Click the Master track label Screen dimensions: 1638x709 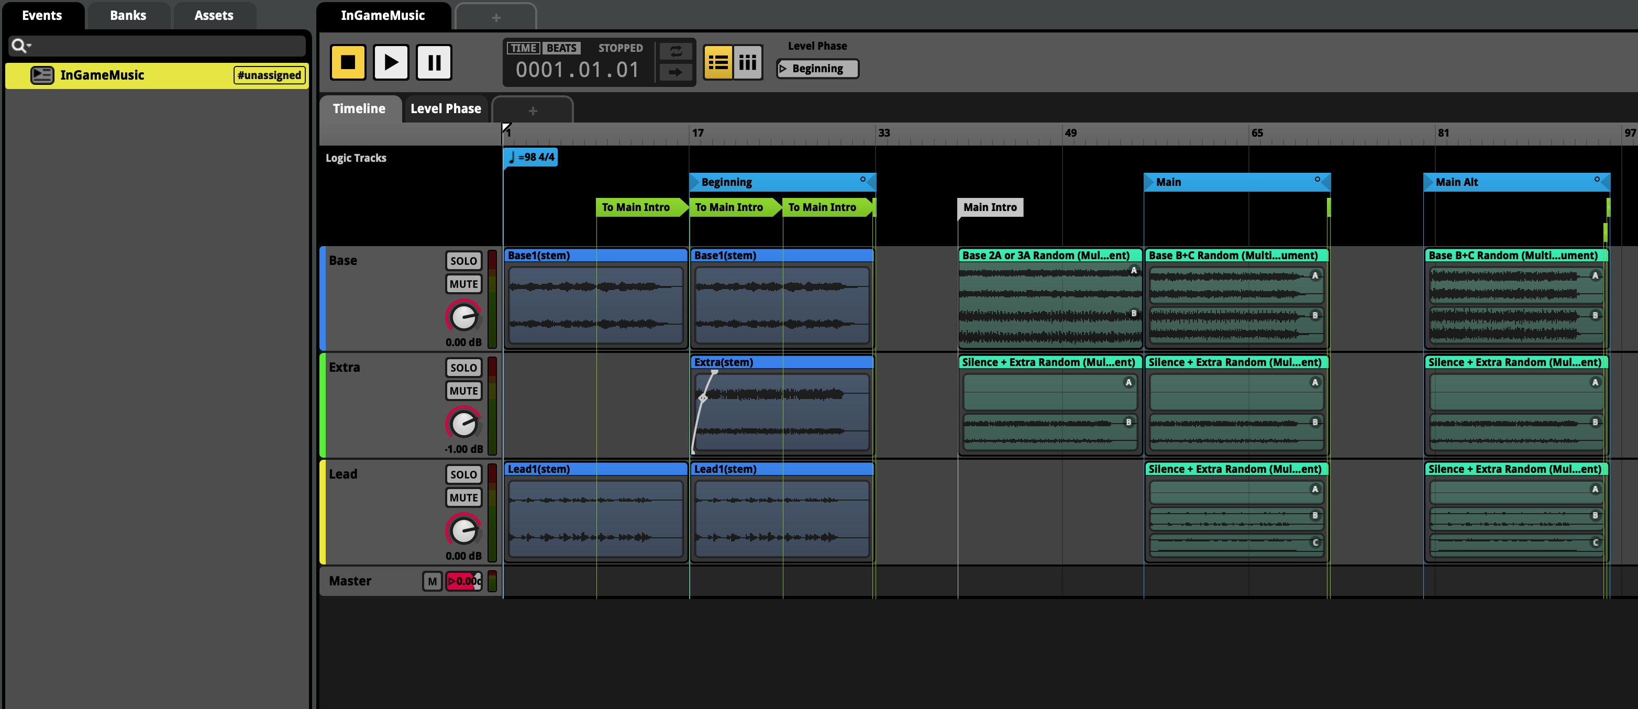tap(350, 581)
